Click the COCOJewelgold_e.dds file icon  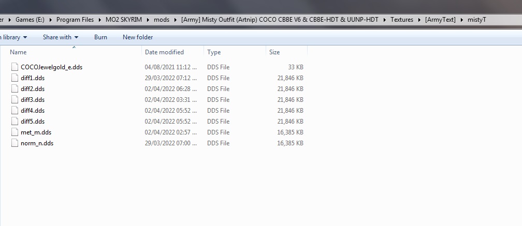(15, 67)
